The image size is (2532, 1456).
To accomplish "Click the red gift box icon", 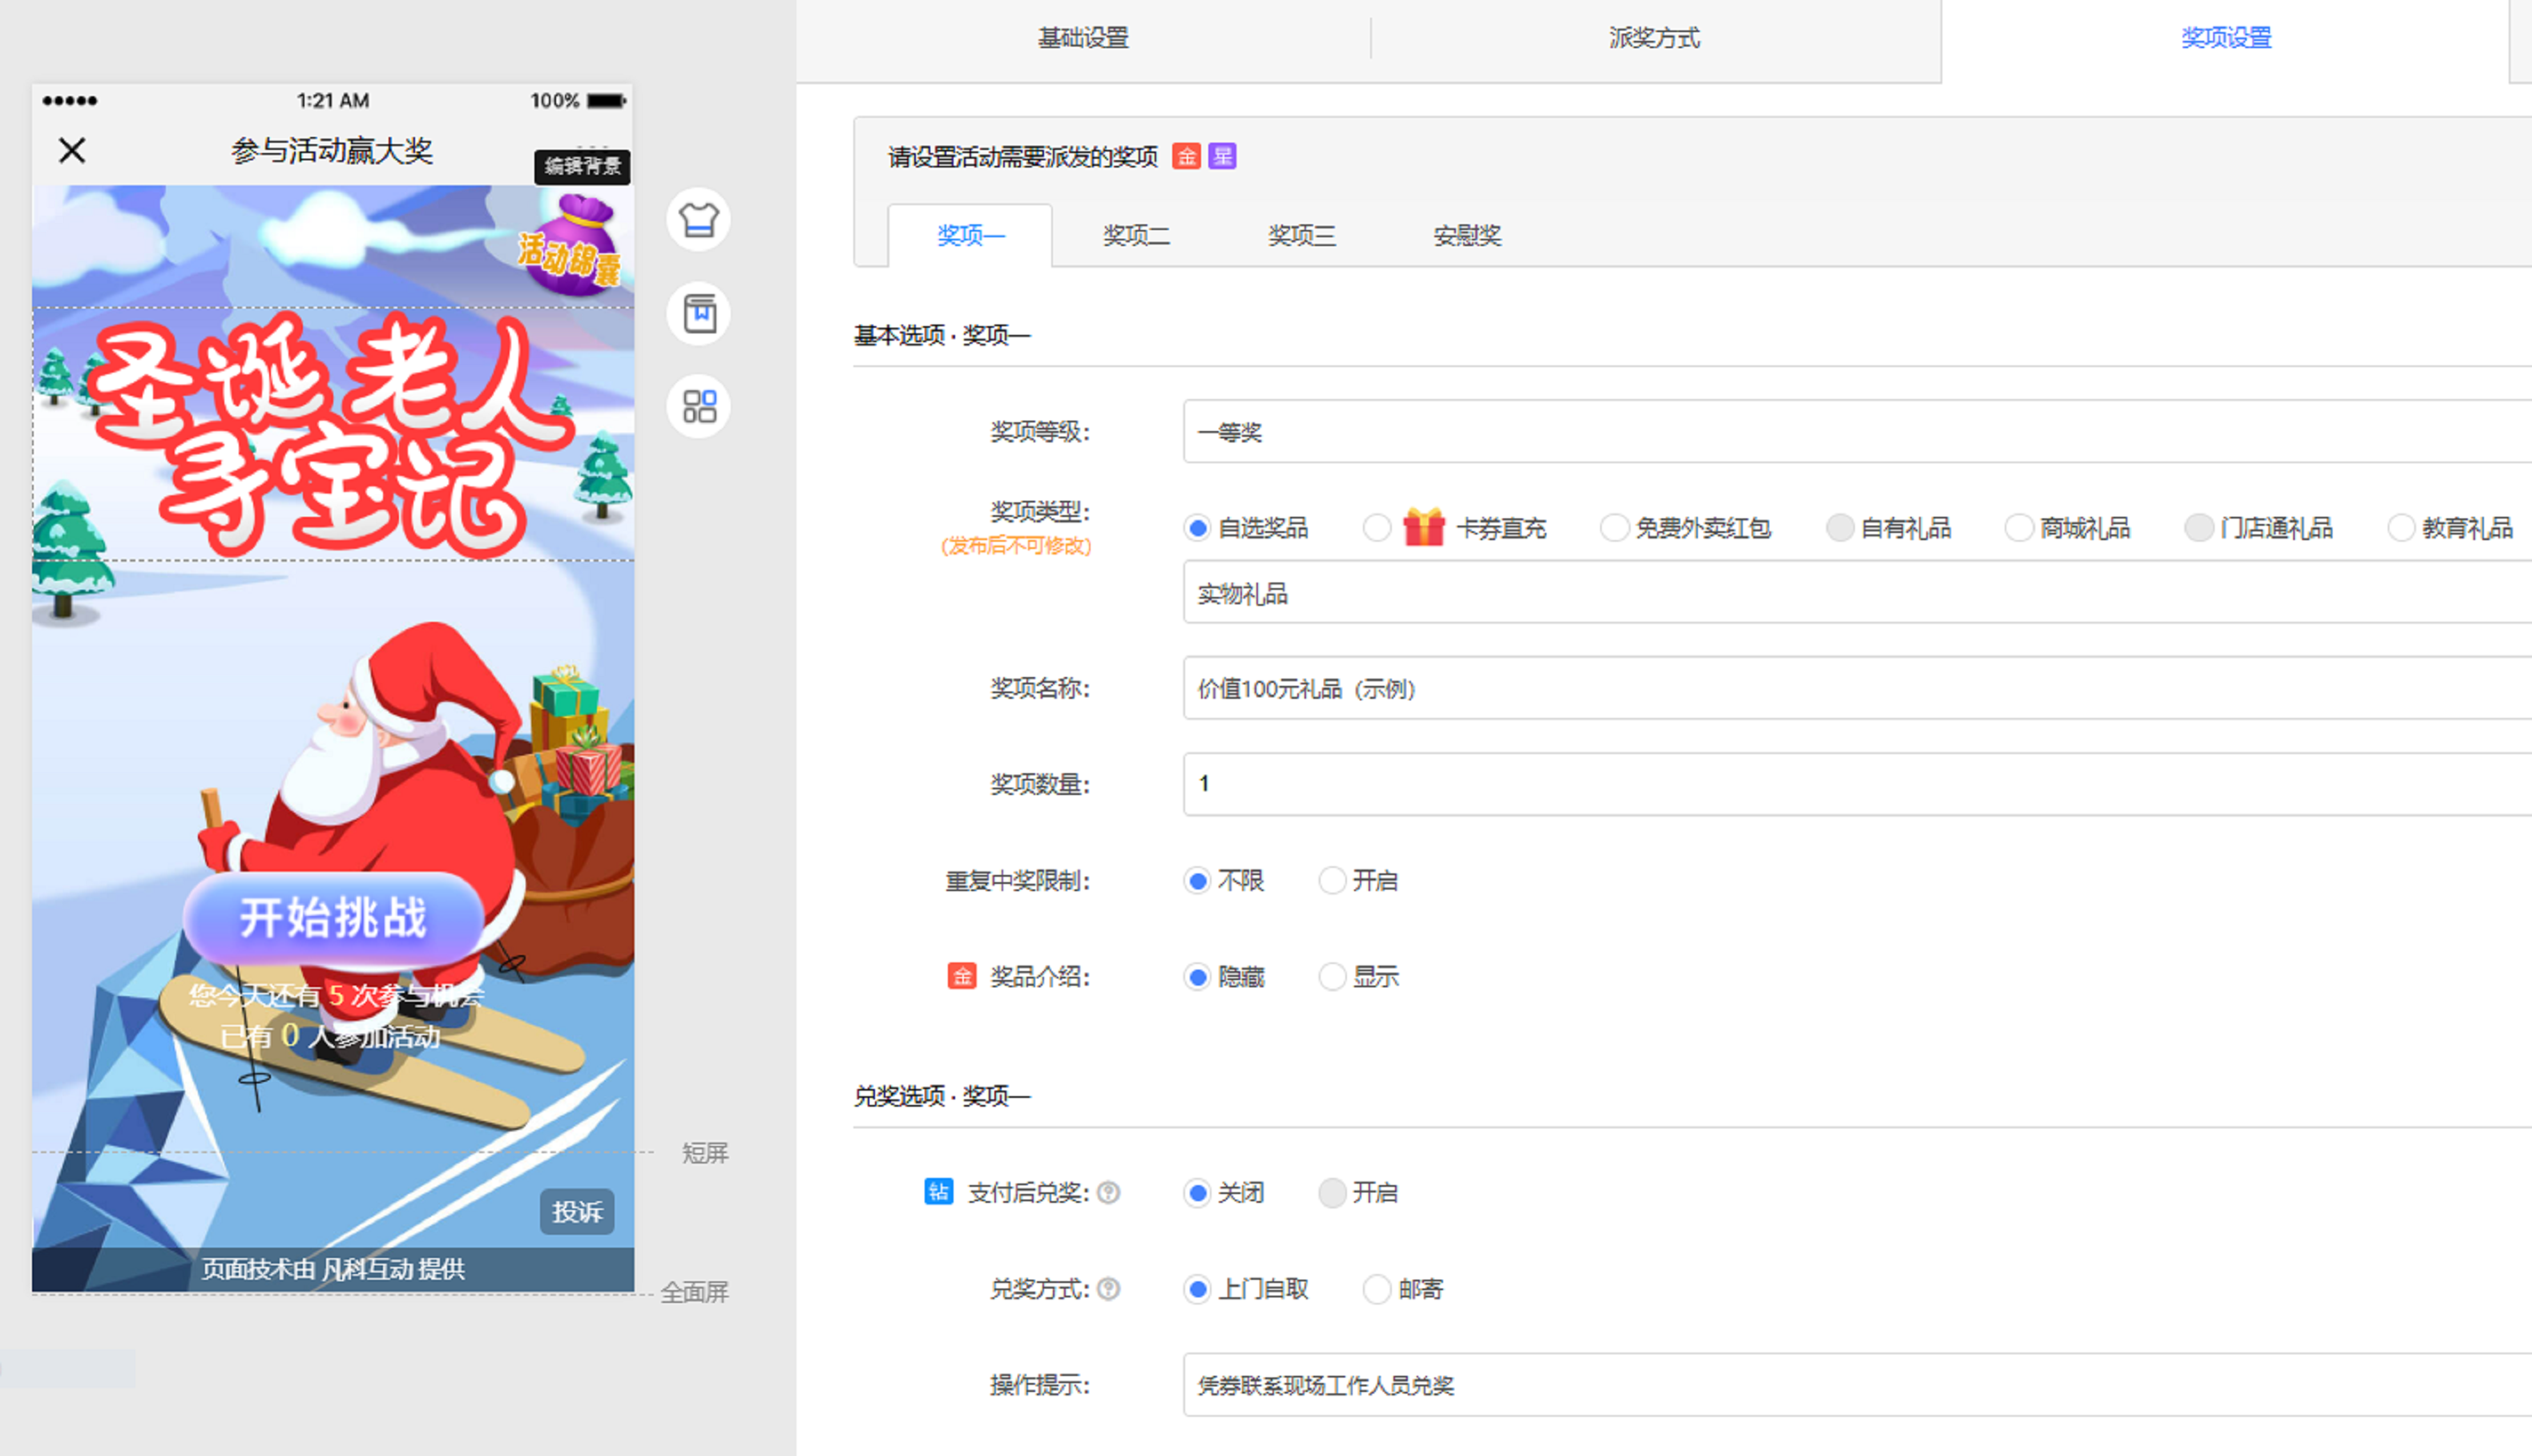I will (1423, 527).
